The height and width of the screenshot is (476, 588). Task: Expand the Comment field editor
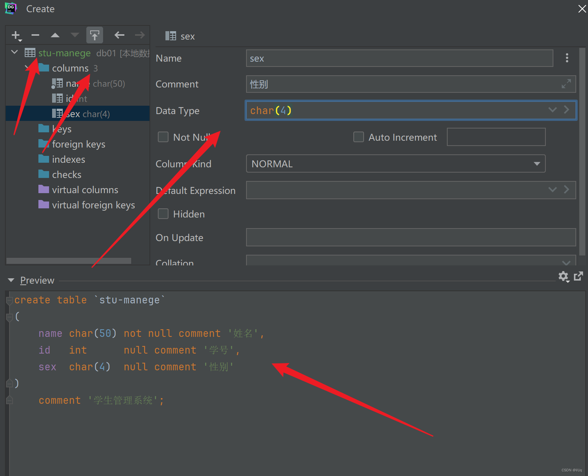pos(566,84)
